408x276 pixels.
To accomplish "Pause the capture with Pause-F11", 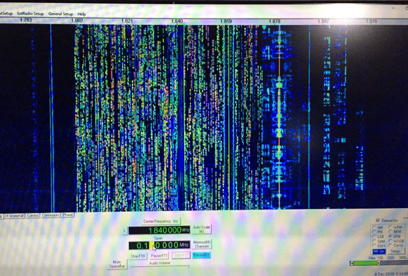I will 159,256.
